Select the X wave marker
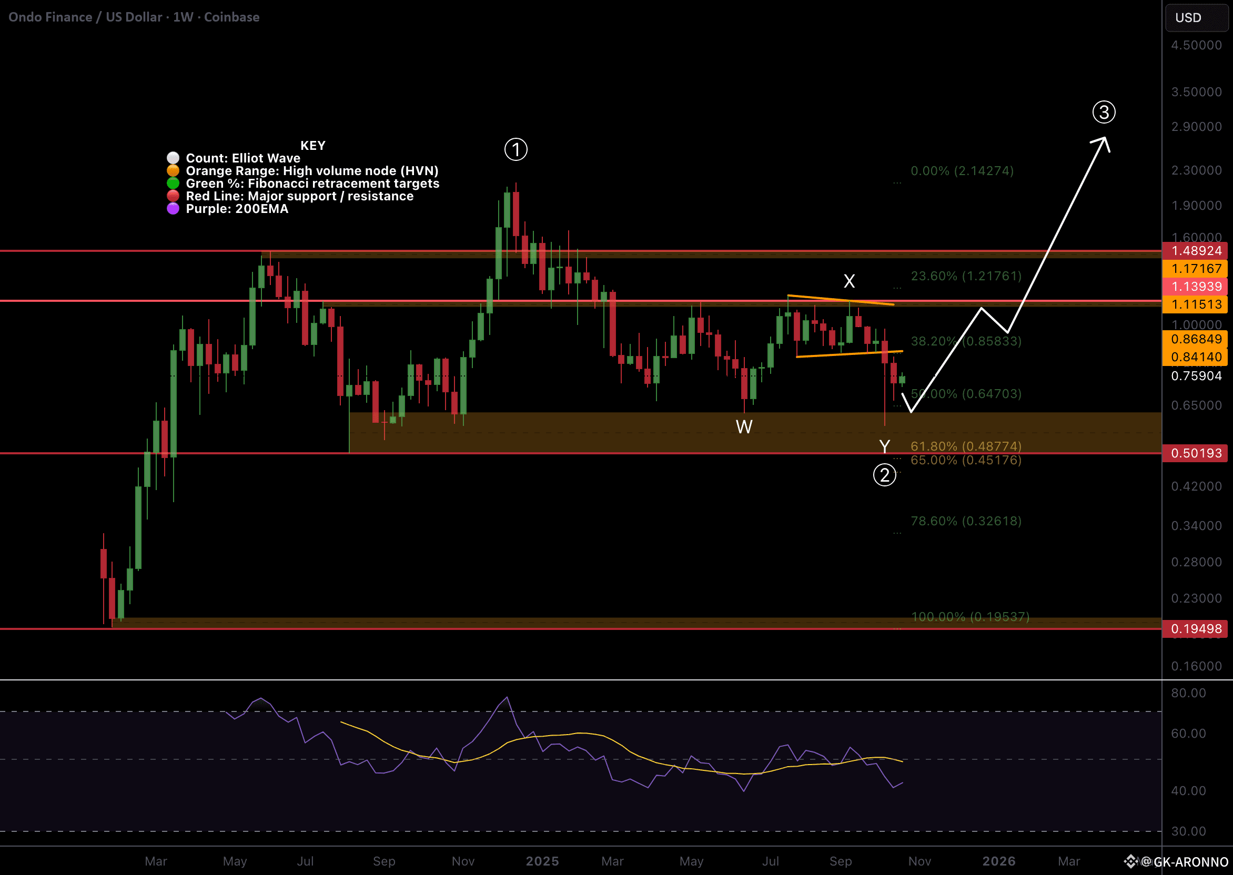The image size is (1233, 875). 849,281
